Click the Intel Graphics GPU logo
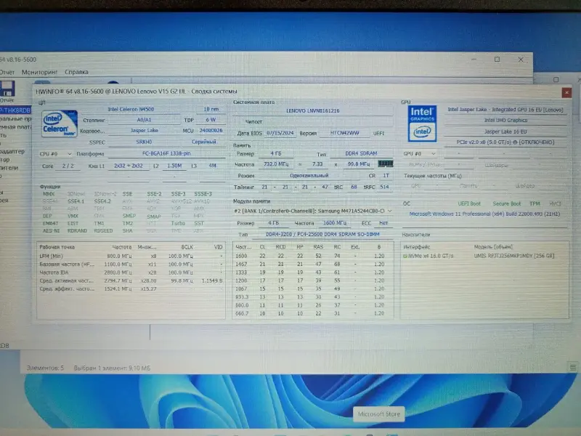The height and width of the screenshot is (436, 581). pos(422,122)
